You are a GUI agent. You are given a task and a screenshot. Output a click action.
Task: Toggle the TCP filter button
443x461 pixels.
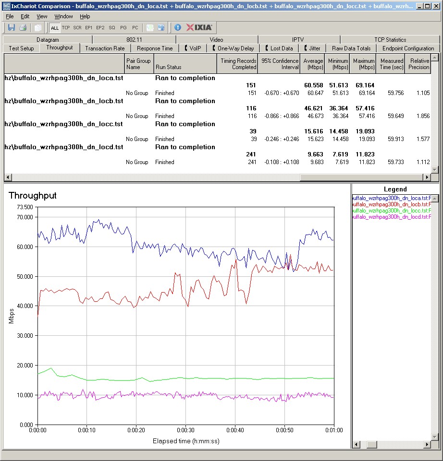coord(66,28)
